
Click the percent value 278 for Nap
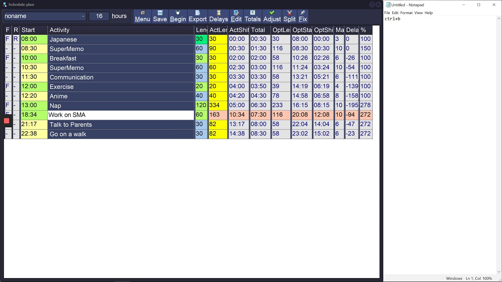366,105
